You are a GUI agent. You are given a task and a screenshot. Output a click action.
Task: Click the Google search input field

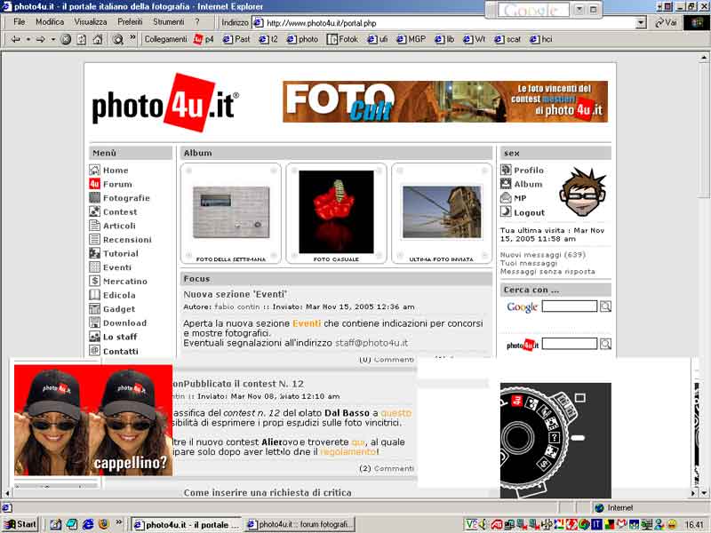point(569,306)
